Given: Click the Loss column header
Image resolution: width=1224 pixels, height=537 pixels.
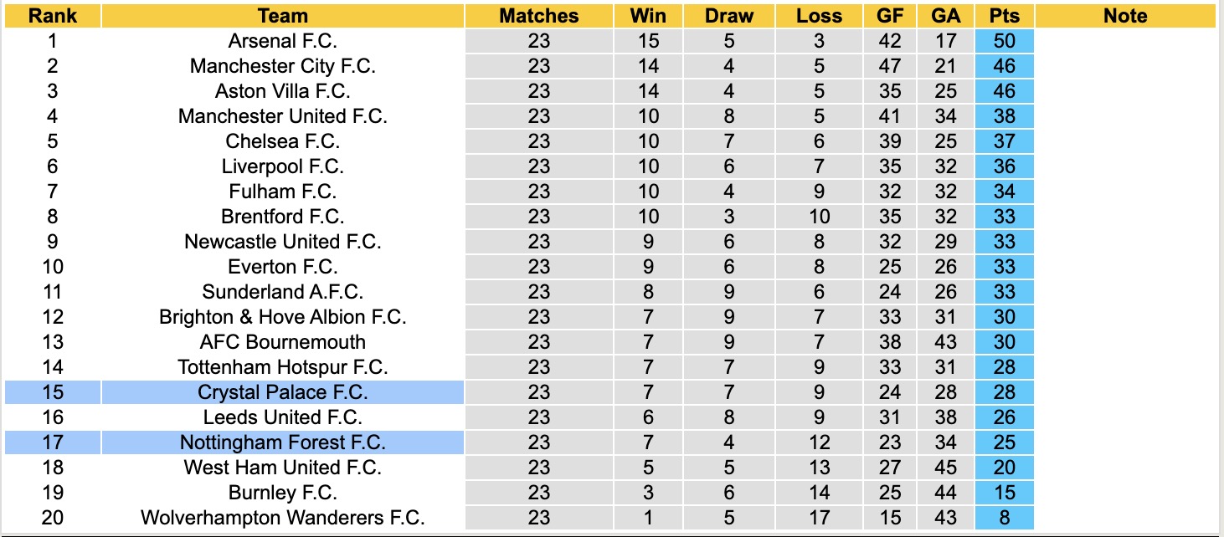Looking at the screenshot, I should click(x=818, y=16).
